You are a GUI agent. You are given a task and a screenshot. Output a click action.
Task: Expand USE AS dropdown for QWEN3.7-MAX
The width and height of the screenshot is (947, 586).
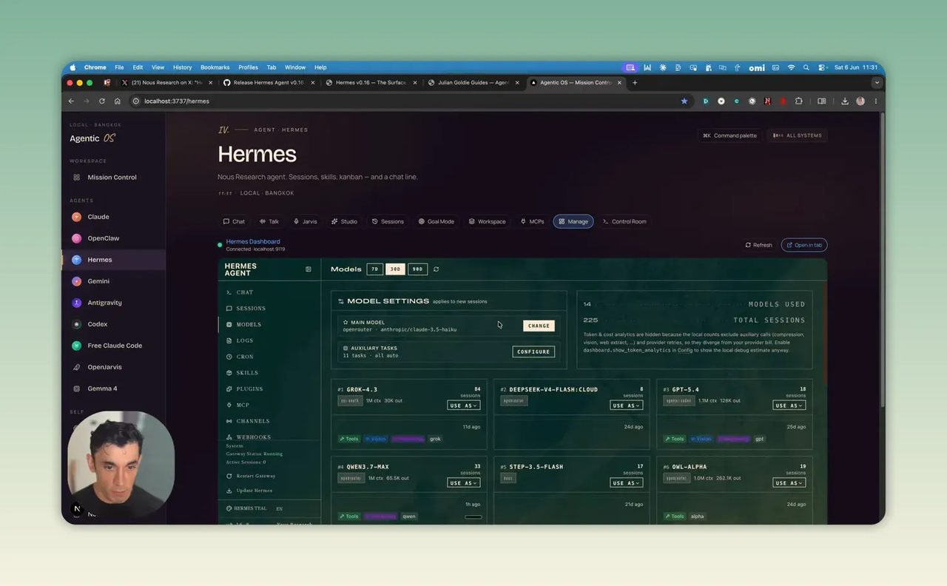464,483
